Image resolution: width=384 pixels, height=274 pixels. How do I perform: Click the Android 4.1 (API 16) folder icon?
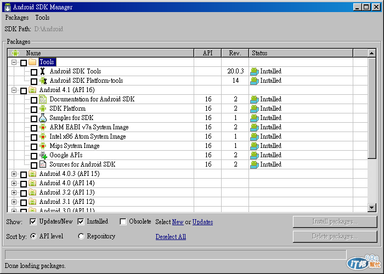click(x=32, y=90)
